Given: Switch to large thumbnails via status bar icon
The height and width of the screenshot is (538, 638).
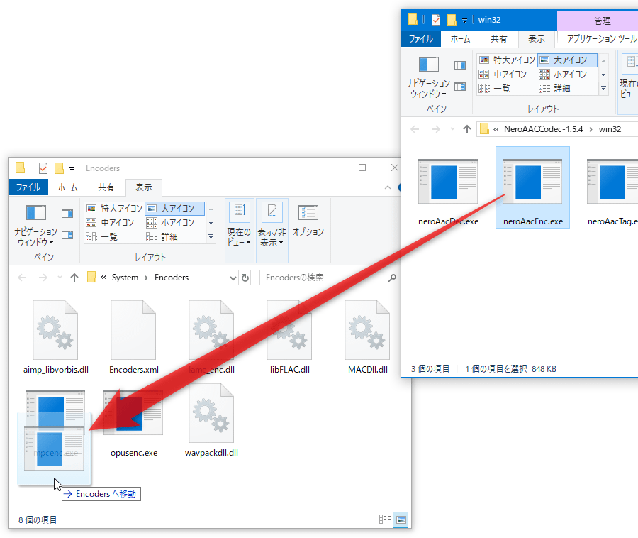Looking at the screenshot, I should click(x=401, y=520).
